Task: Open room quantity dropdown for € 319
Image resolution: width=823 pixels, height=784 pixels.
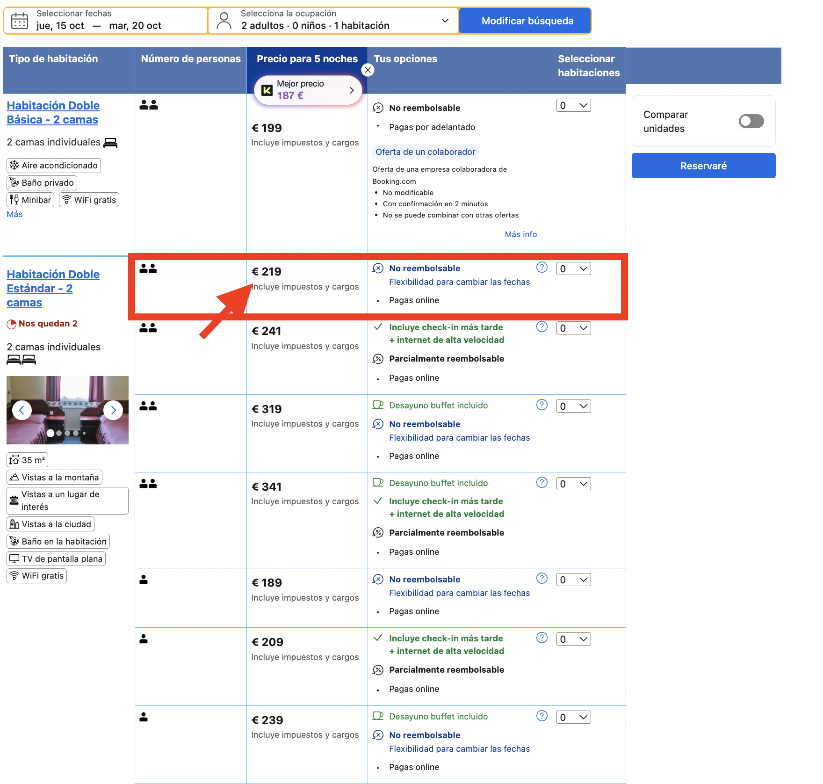Action: click(x=574, y=406)
